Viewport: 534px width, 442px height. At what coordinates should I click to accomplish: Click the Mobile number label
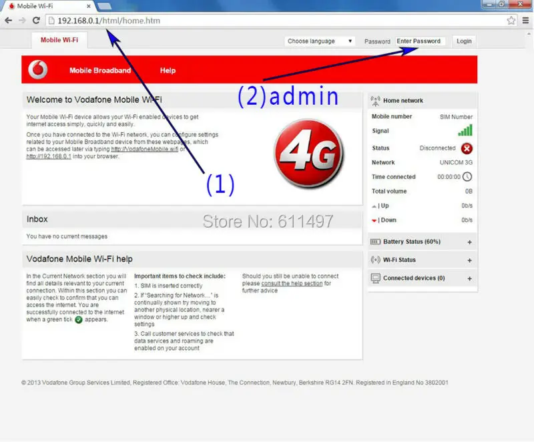click(392, 116)
